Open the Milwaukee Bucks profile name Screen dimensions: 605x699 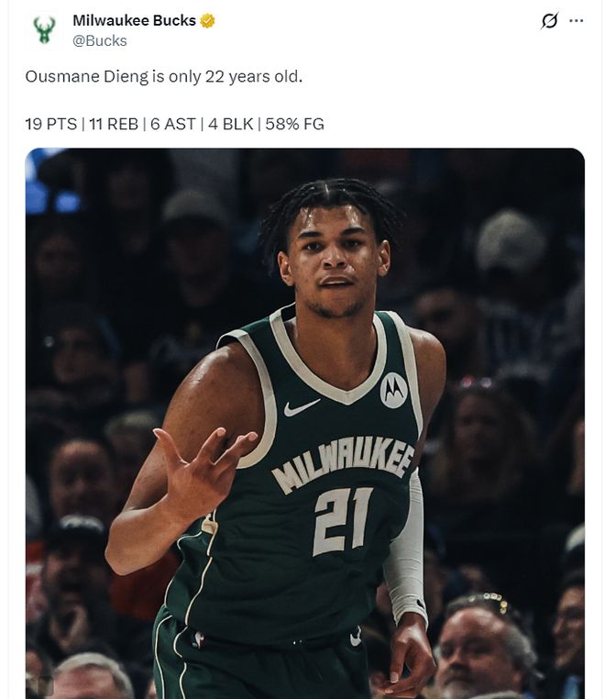tap(134, 21)
